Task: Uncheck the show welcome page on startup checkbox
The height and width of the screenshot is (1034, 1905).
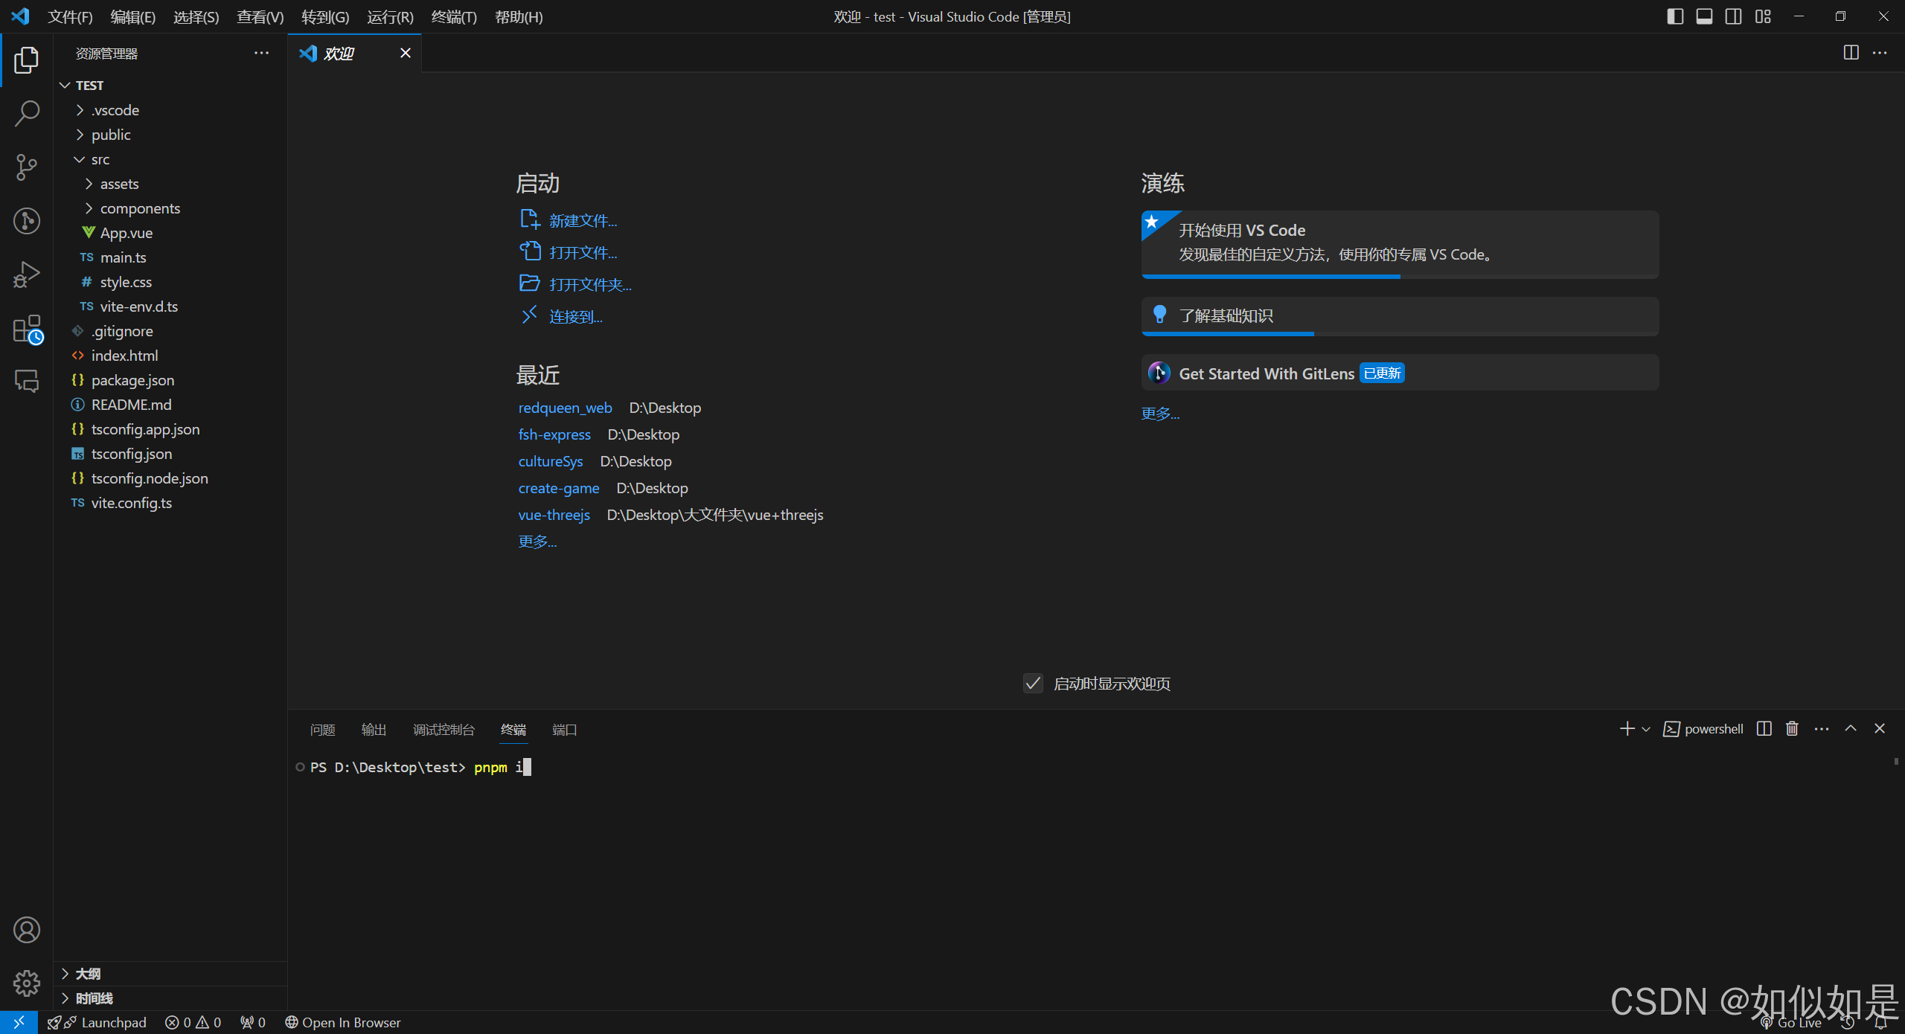Action: [1033, 683]
